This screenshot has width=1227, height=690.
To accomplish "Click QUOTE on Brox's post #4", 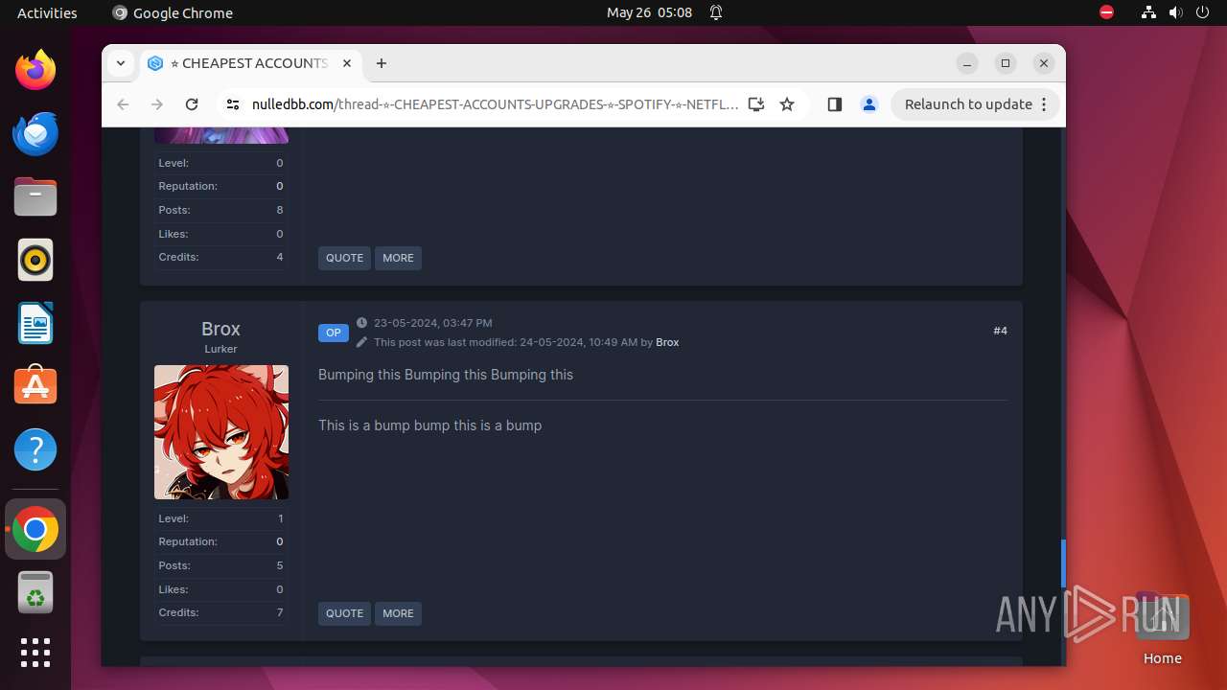I will tap(344, 613).
